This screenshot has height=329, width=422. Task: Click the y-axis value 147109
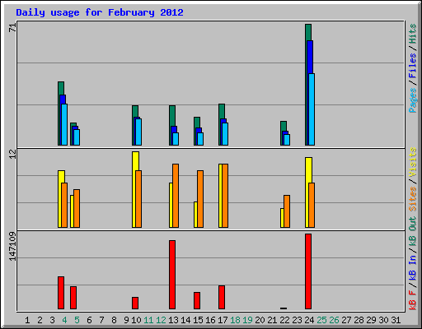[x=12, y=247]
